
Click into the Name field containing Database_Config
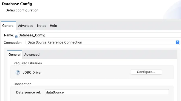click(99, 35)
